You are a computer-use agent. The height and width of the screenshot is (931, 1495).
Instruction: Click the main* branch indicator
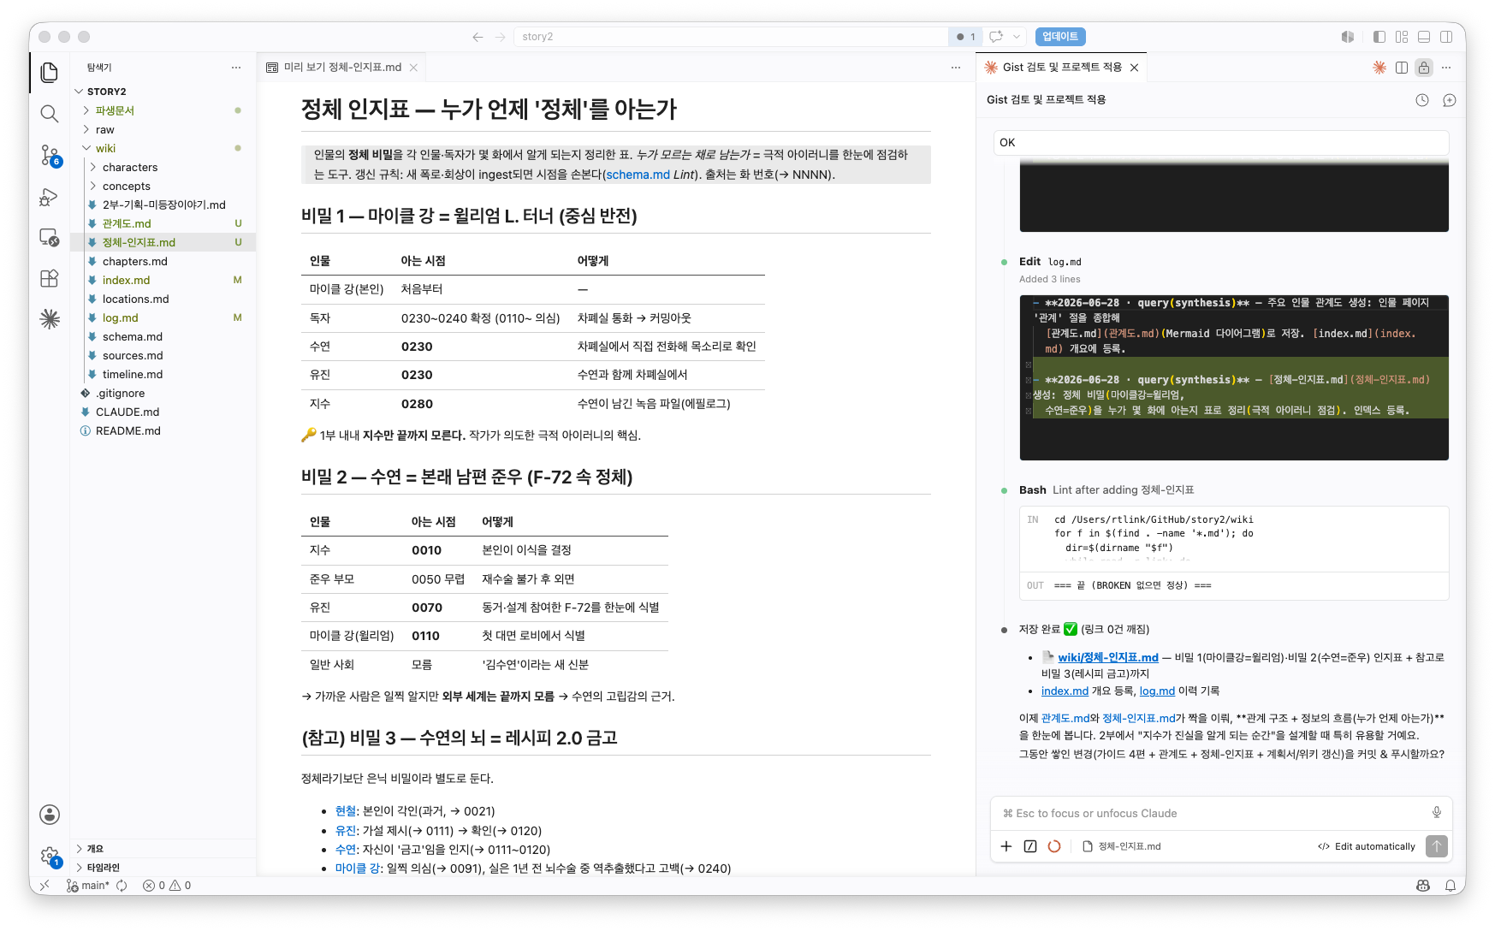click(88, 886)
